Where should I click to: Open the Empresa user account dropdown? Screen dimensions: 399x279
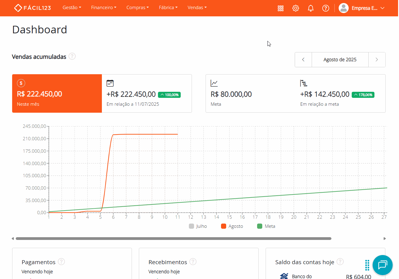[x=362, y=8]
